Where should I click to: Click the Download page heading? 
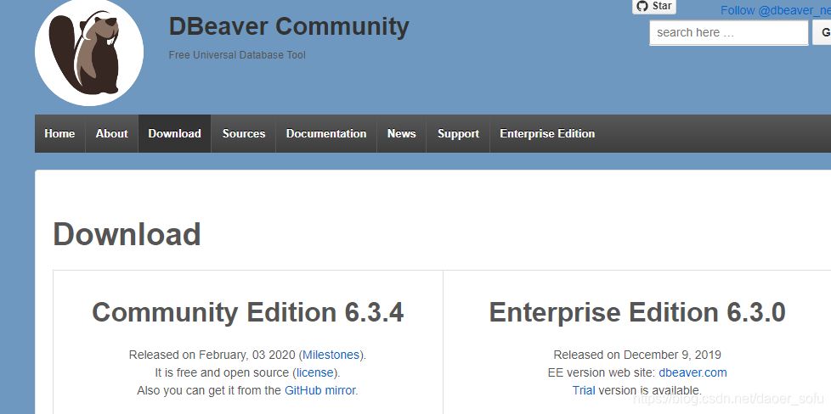tap(127, 234)
